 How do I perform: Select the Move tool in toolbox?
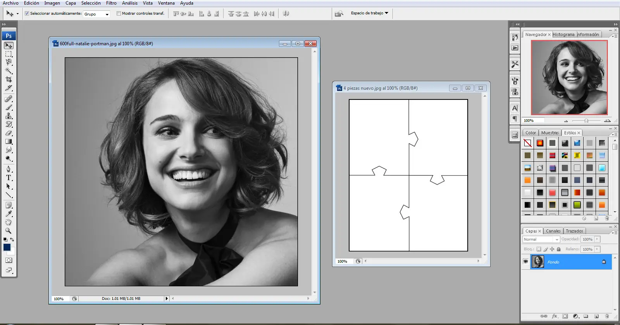coord(9,46)
